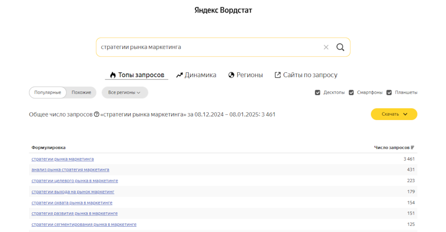The width and height of the screenshot is (446, 232).
Task: Select the Популярные toggle option
Action: pyautogui.click(x=48, y=92)
